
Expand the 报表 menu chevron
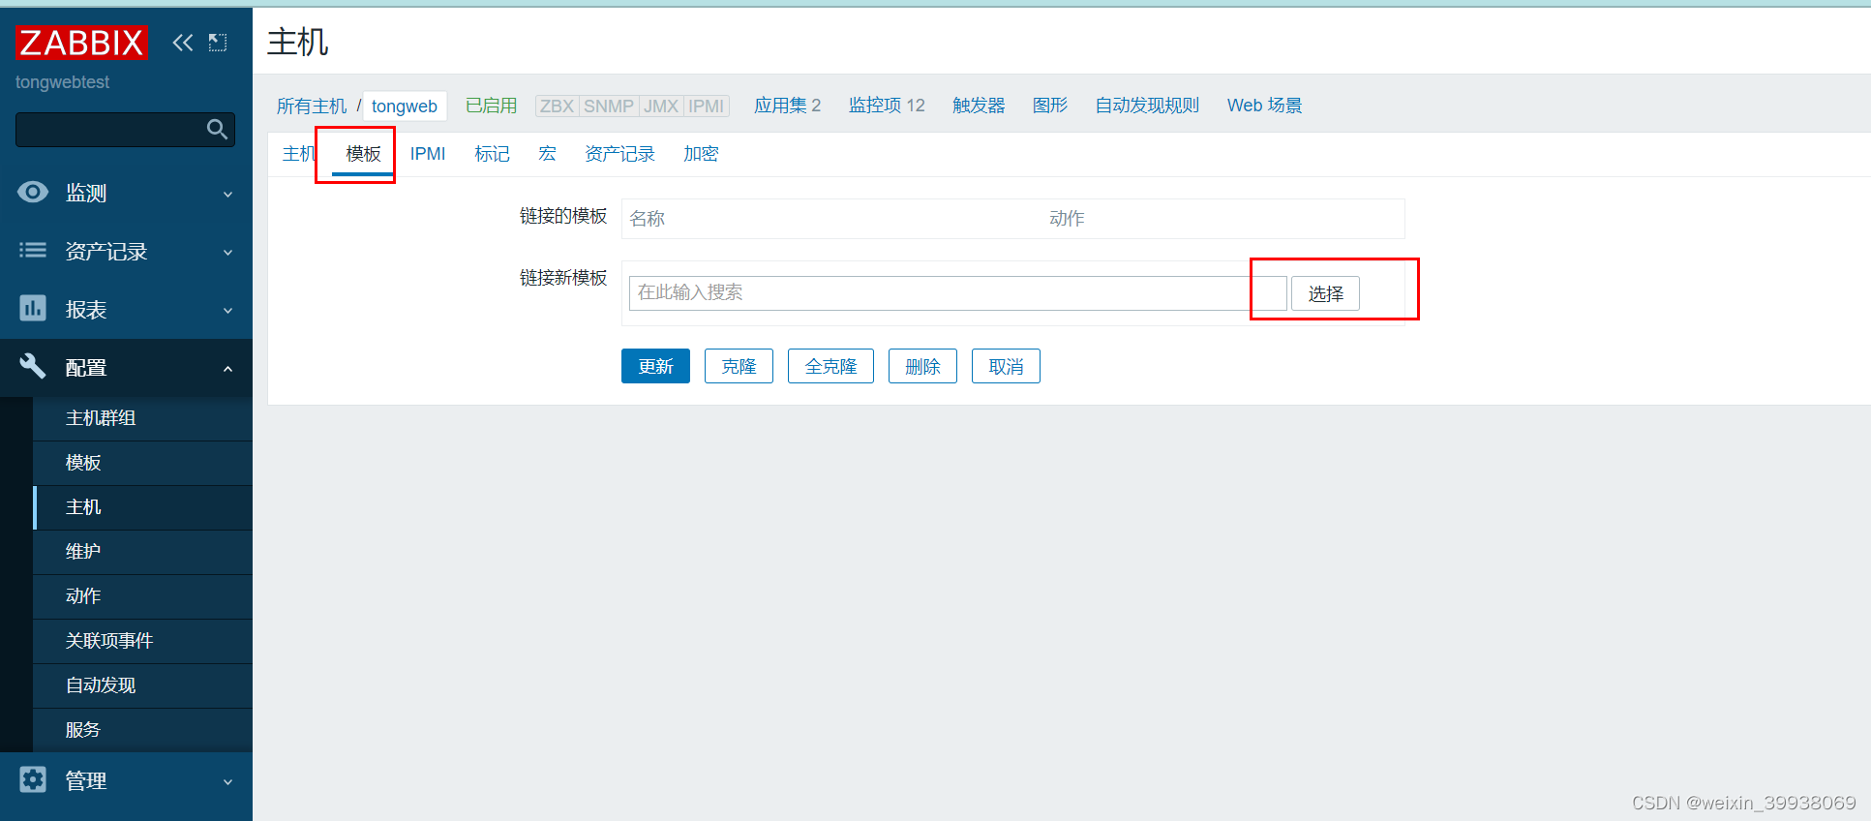pos(228,310)
